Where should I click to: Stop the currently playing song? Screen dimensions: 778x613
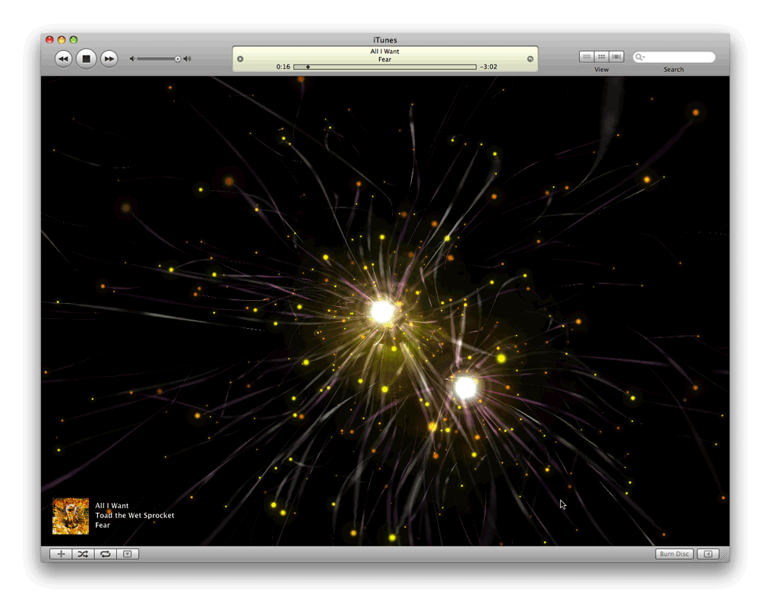point(86,58)
